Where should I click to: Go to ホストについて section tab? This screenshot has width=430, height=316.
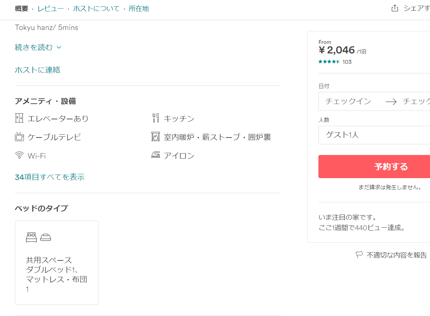click(x=96, y=9)
